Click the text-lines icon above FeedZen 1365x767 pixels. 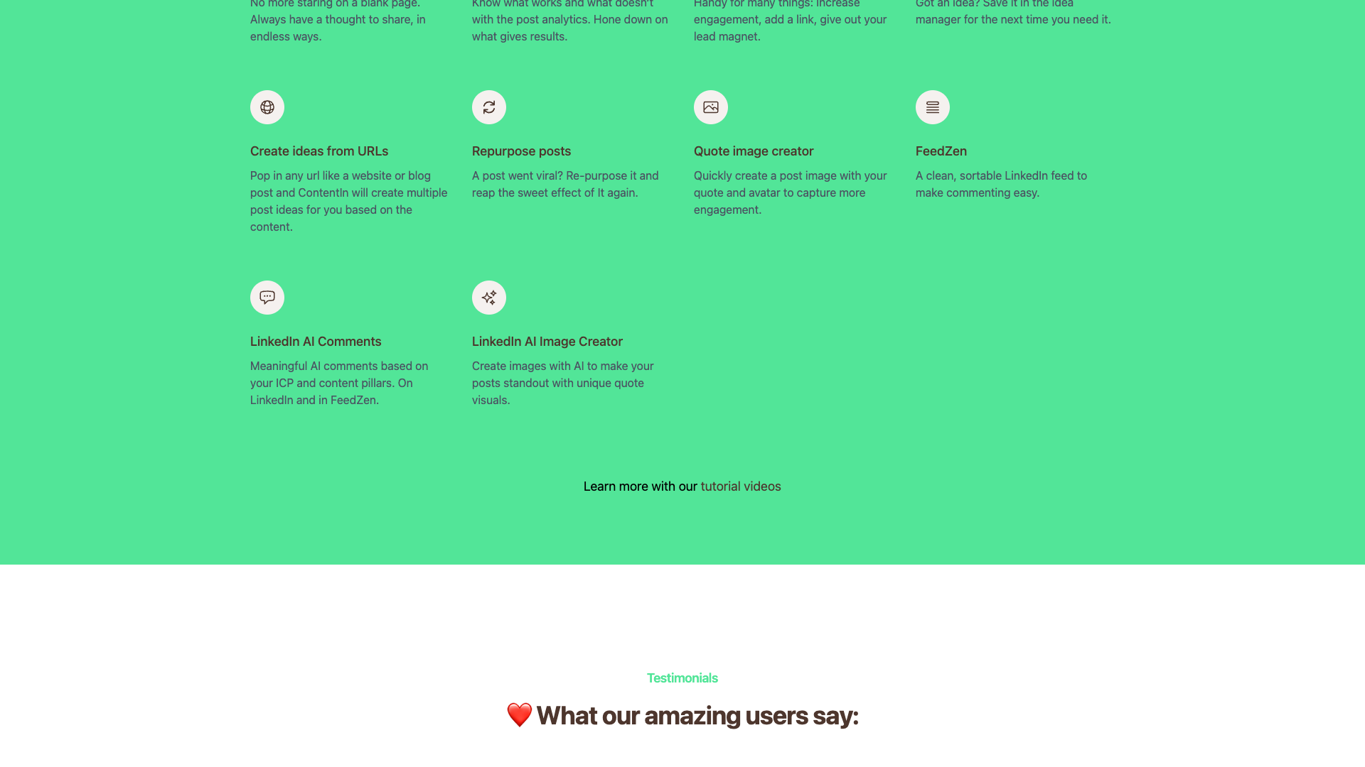click(x=932, y=107)
